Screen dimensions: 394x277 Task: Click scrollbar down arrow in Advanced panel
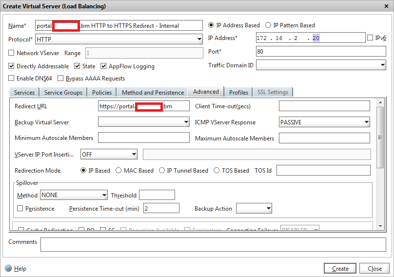pyautogui.click(x=380, y=226)
